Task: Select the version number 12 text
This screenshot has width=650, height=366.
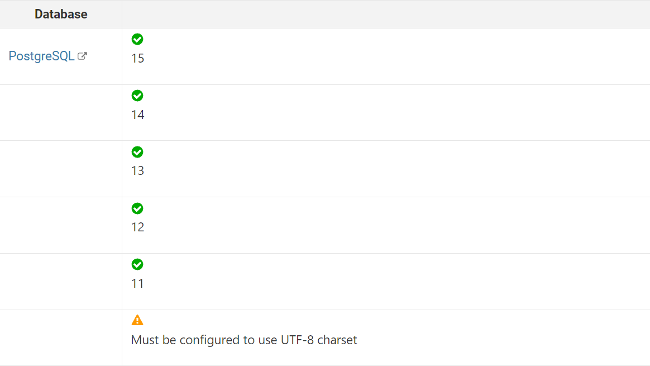Action: click(137, 227)
